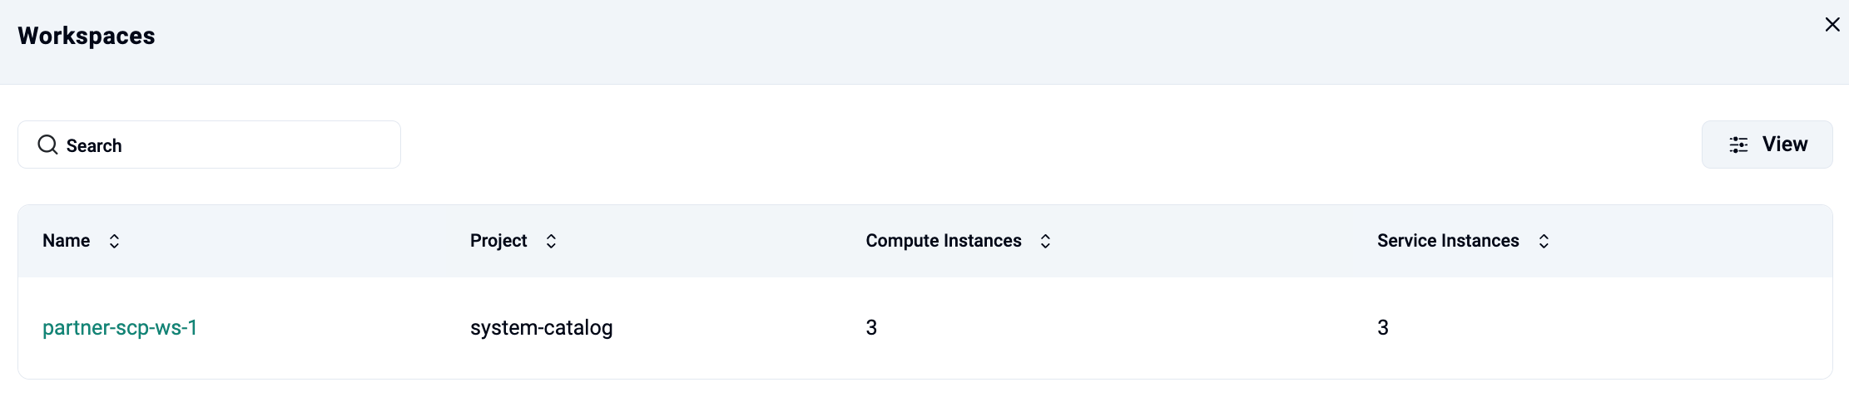The height and width of the screenshot is (397, 1849).
Task: Toggle sort arrows next to Compute Instances
Action: (1045, 241)
